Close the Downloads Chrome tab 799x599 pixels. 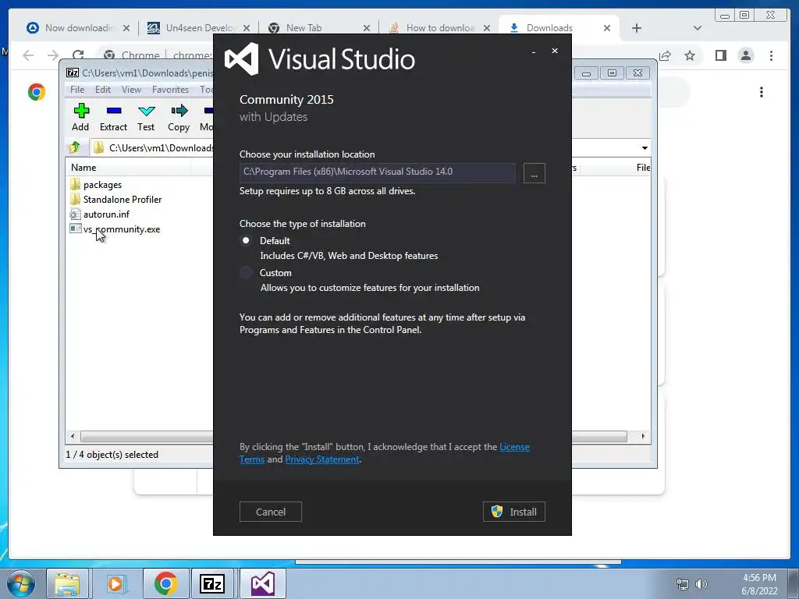point(607,28)
